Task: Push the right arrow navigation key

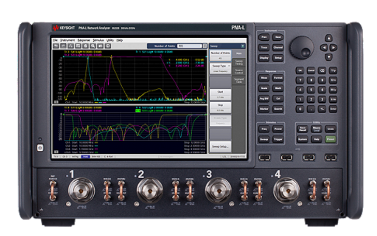Action: point(334,48)
